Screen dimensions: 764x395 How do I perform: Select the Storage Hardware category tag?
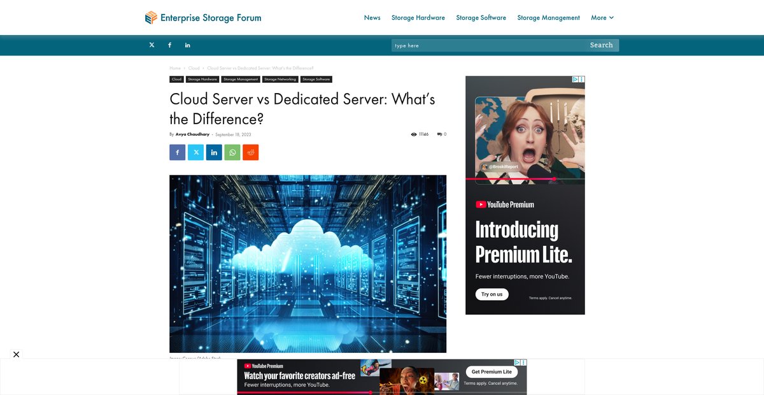(x=202, y=80)
